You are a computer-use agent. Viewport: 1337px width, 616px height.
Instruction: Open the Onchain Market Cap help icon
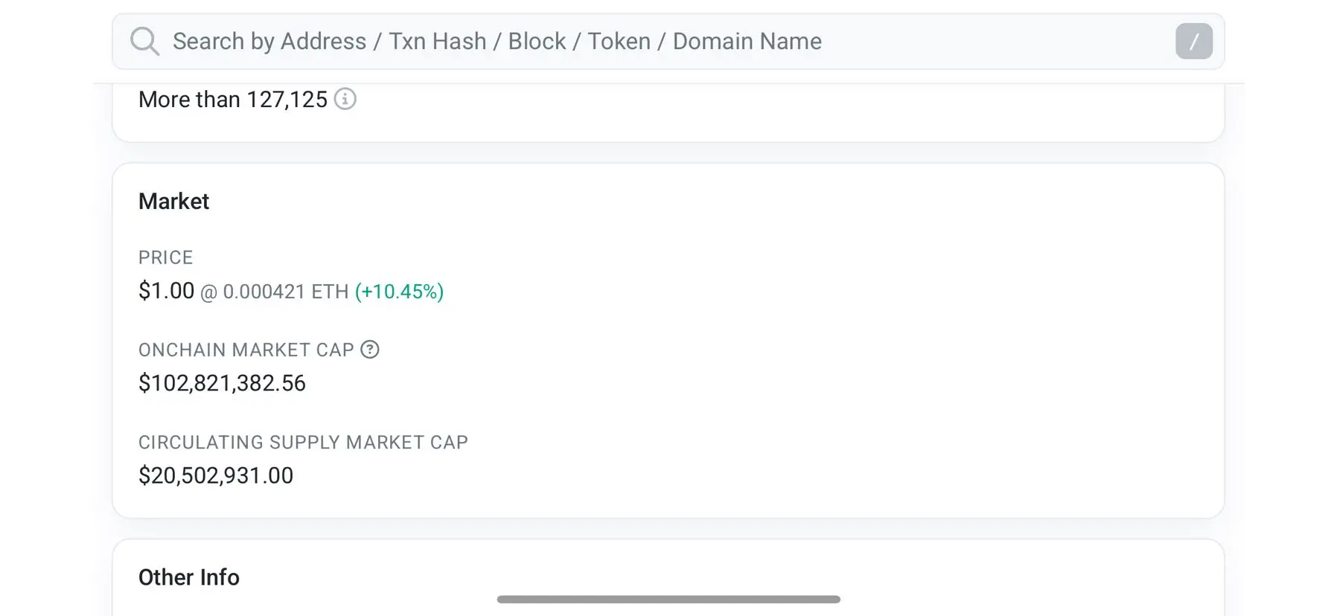(370, 349)
